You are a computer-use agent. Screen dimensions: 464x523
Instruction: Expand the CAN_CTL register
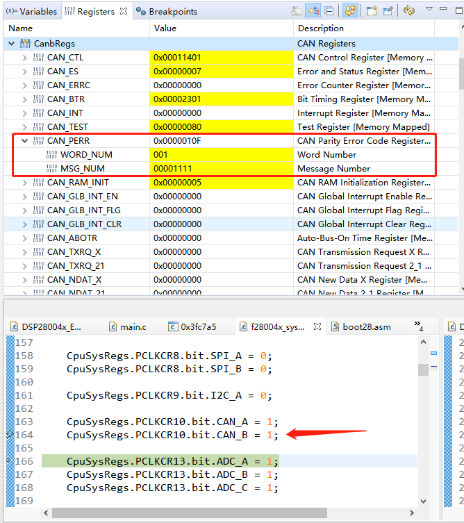click(24, 58)
